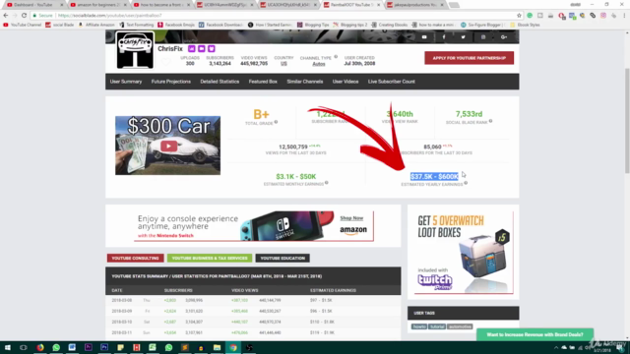Open the social Blade bookmark

[x=60, y=25]
